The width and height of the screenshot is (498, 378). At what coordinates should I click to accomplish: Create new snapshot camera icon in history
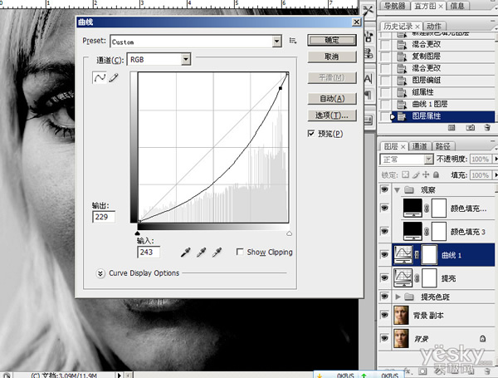click(x=470, y=127)
